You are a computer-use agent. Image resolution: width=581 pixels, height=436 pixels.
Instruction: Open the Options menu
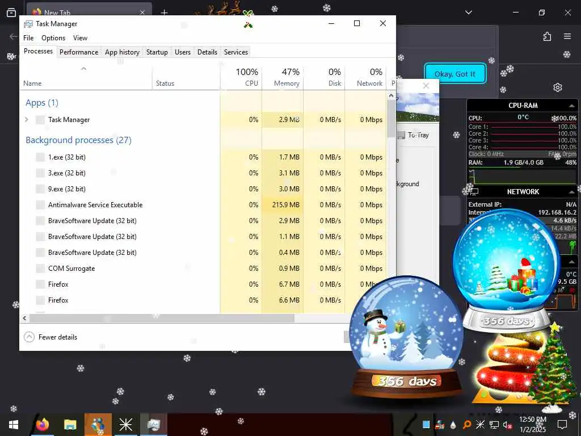click(53, 38)
